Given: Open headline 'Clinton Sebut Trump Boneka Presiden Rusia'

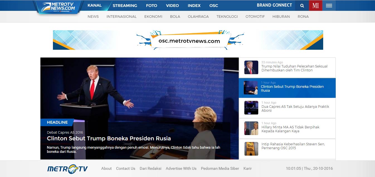Looking at the screenshot, I should tap(109, 138).
